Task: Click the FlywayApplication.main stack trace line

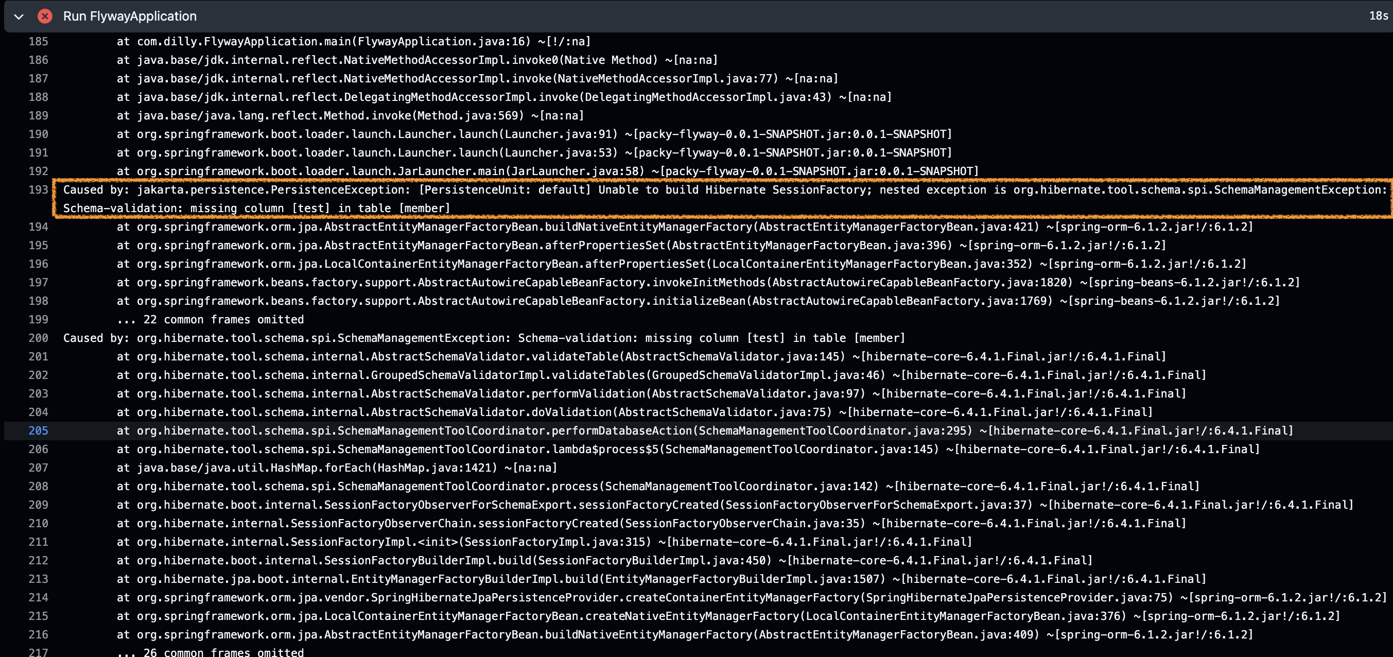Action: pyautogui.click(x=354, y=42)
